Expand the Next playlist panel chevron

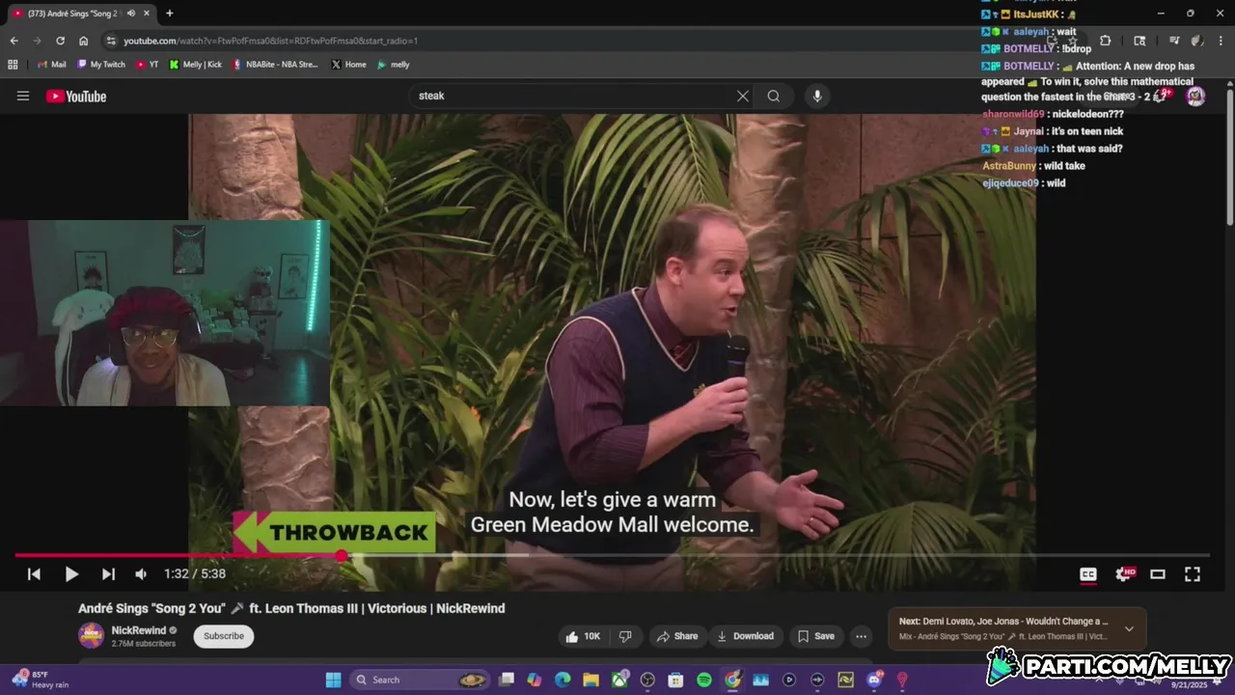point(1129,628)
